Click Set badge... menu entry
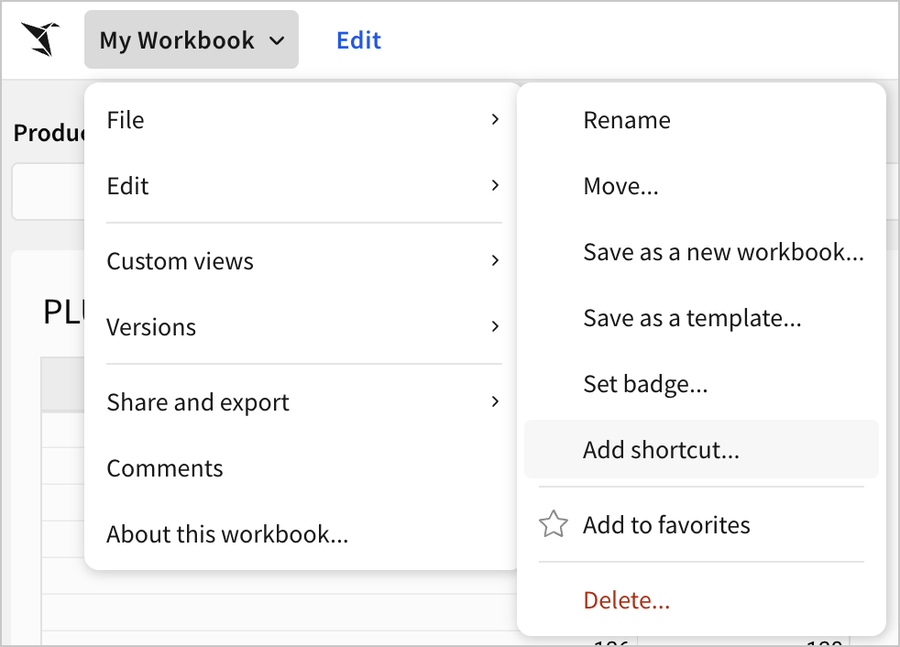The image size is (900, 647). click(645, 384)
